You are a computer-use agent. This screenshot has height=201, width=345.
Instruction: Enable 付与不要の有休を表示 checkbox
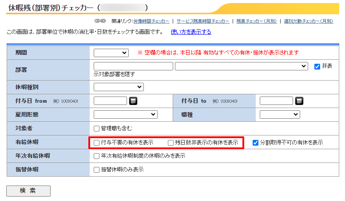pyautogui.click(x=96, y=143)
